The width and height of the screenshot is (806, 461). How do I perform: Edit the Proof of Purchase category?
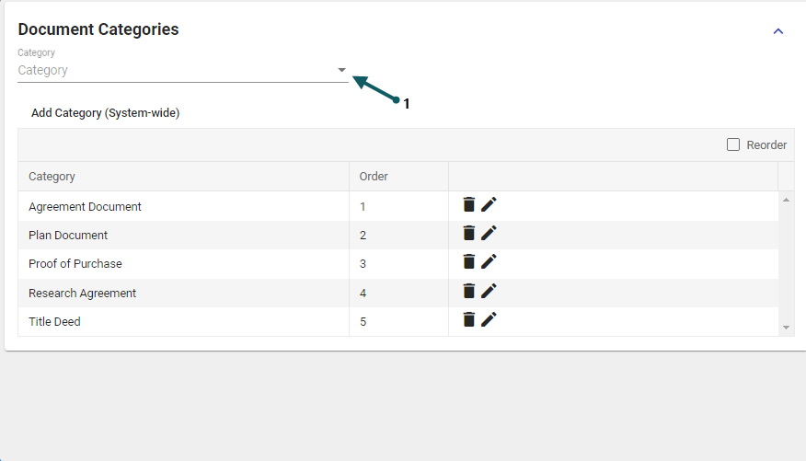coord(489,262)
